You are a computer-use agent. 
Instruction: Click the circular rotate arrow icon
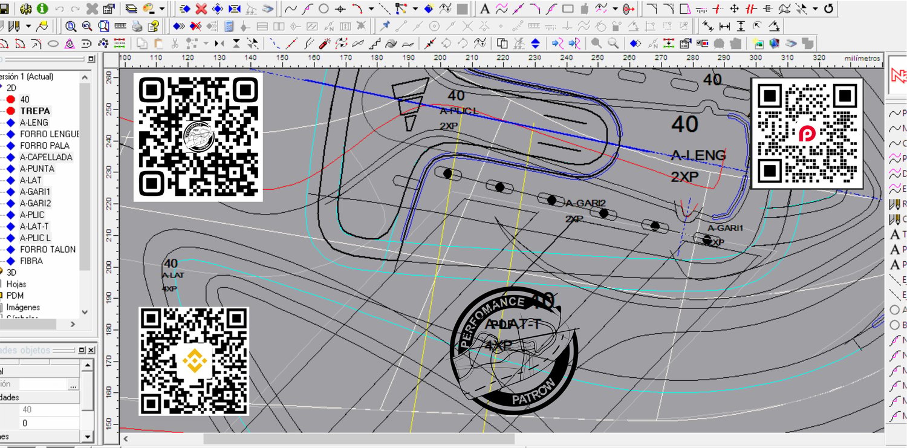pos(828,9)
